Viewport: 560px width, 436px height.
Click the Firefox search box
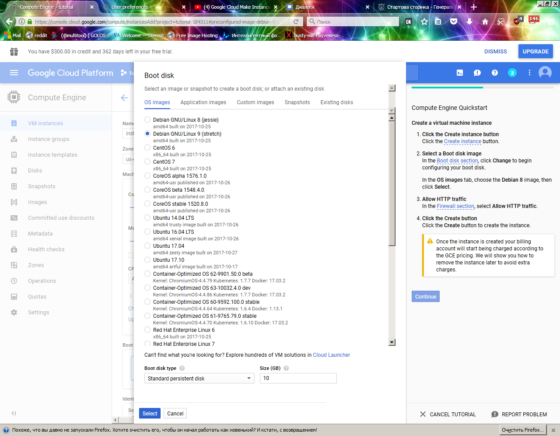click(x=353, y=21)
